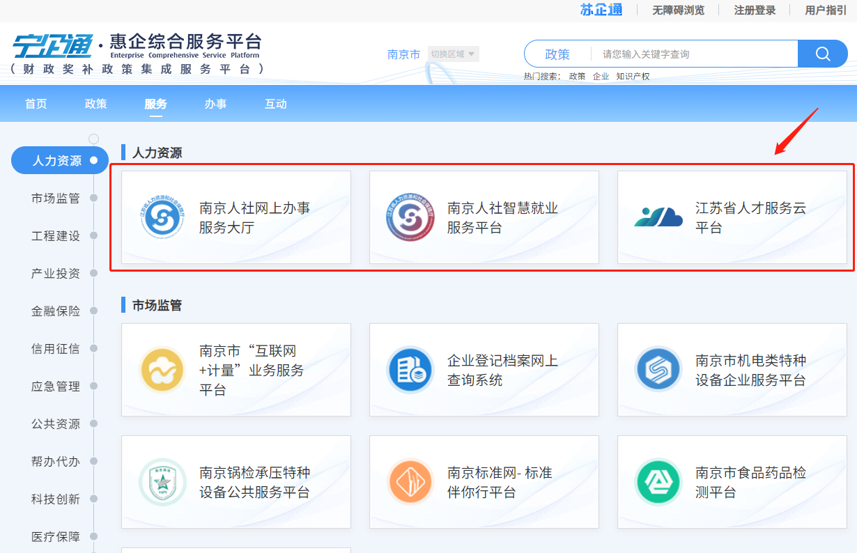The width and height of the screenshot is (857, 553).
Task: Click the 市场监管 section heading
Action: click(157, 305)
